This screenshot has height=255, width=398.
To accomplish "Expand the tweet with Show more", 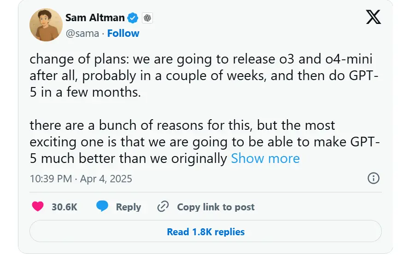I will pos(265,158).
